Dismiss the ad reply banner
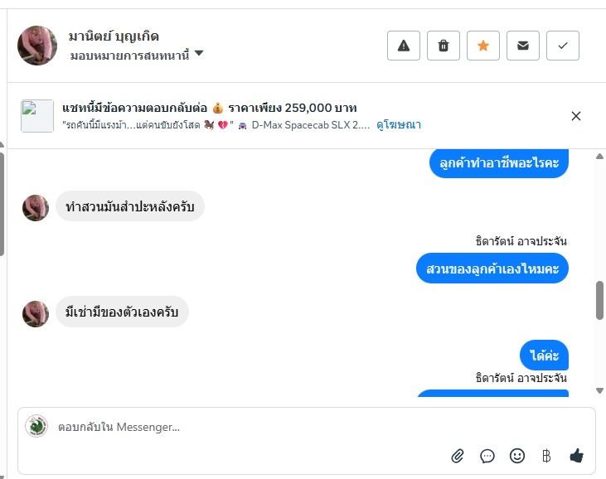The width and height of the screenshot is (606, 479). coord(576,116)
